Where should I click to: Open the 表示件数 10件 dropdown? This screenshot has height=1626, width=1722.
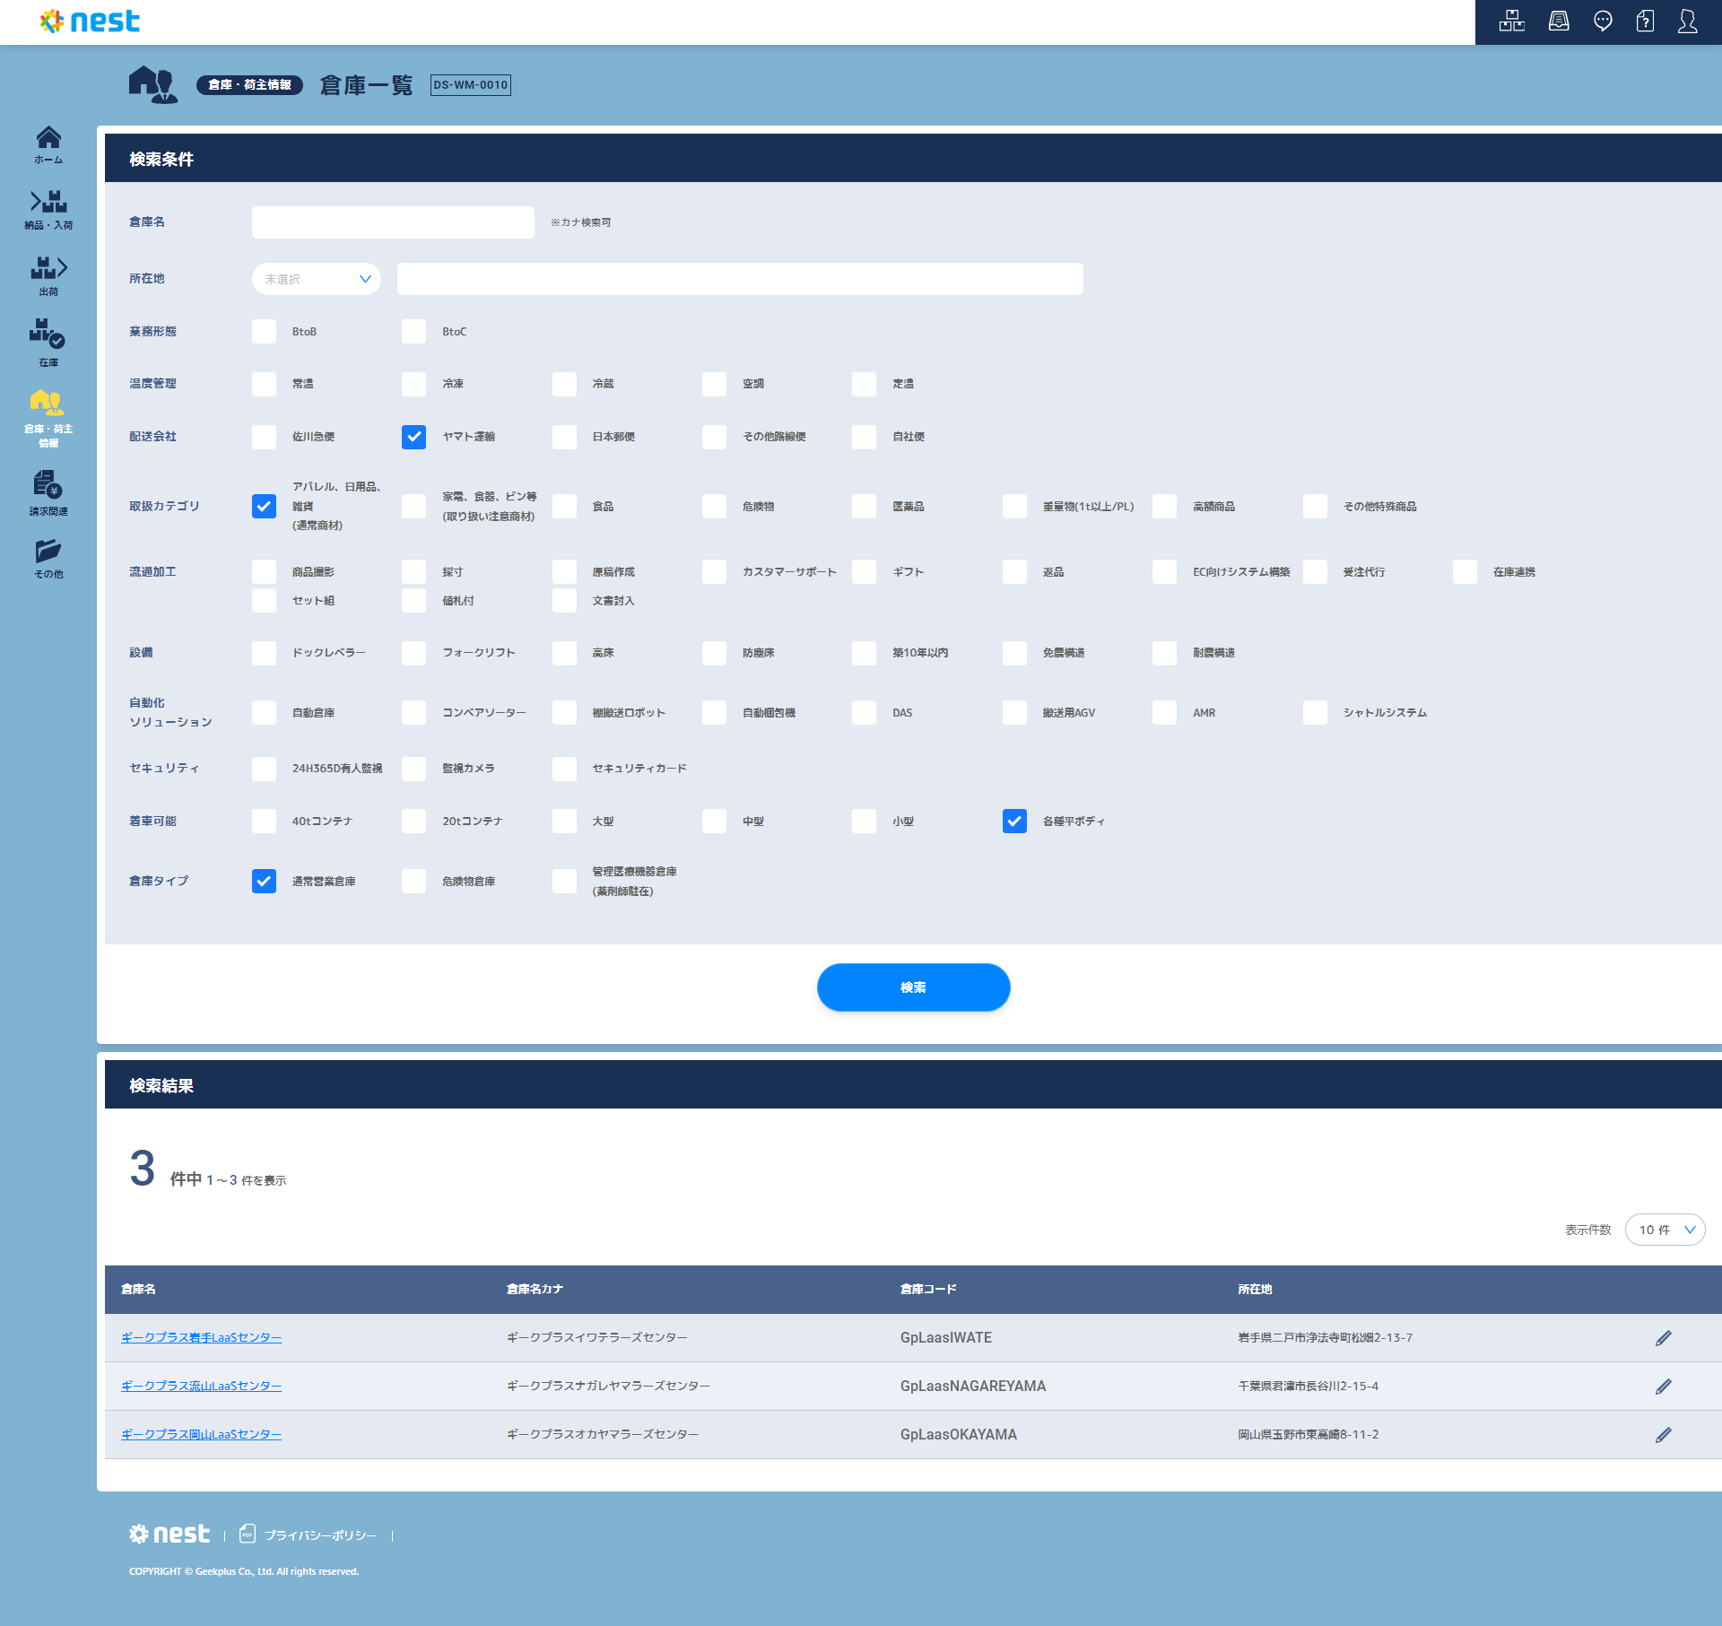tap(1665, 1230)
